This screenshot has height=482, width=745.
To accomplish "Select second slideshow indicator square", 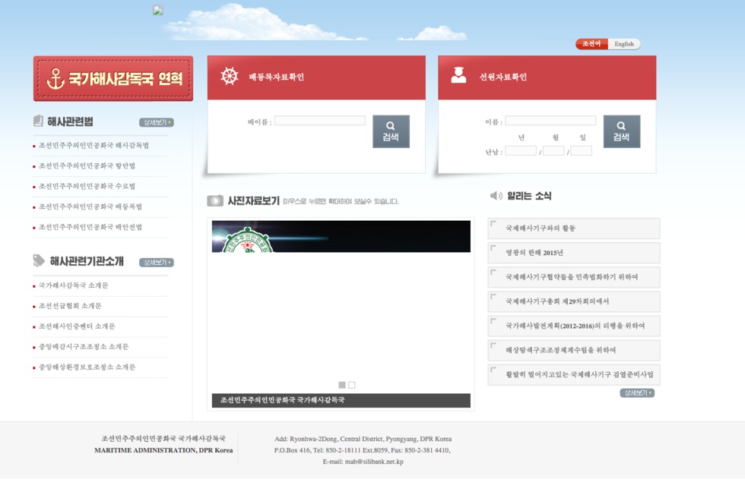I will click(x=351, y=385).
